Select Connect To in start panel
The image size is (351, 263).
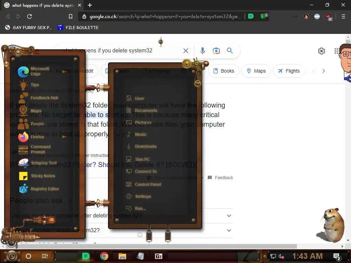(141, 172)
